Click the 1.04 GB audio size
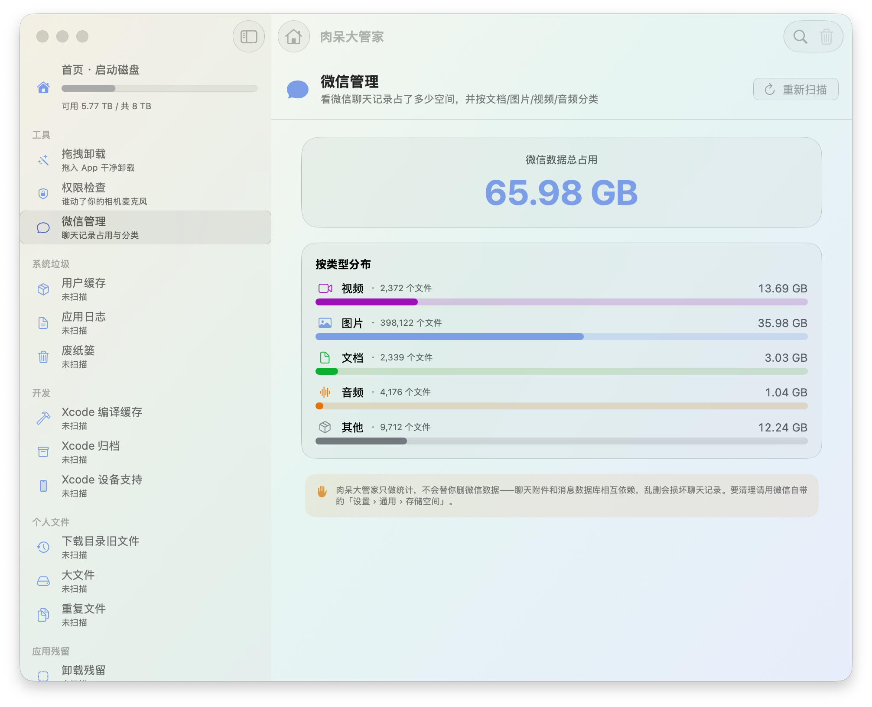Image resolution: width=872 pixels, height=707 pixels. point(786,392)
